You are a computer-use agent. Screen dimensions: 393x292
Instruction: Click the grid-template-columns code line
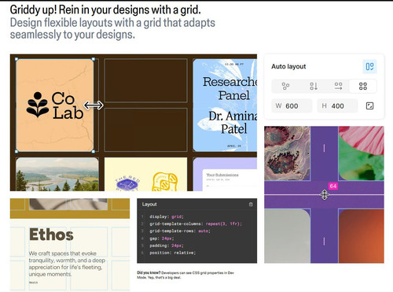click(196, 224)
